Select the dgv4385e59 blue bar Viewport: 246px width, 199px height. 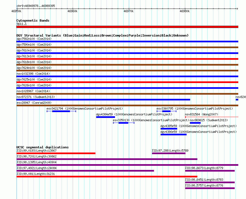click(169, 129)
